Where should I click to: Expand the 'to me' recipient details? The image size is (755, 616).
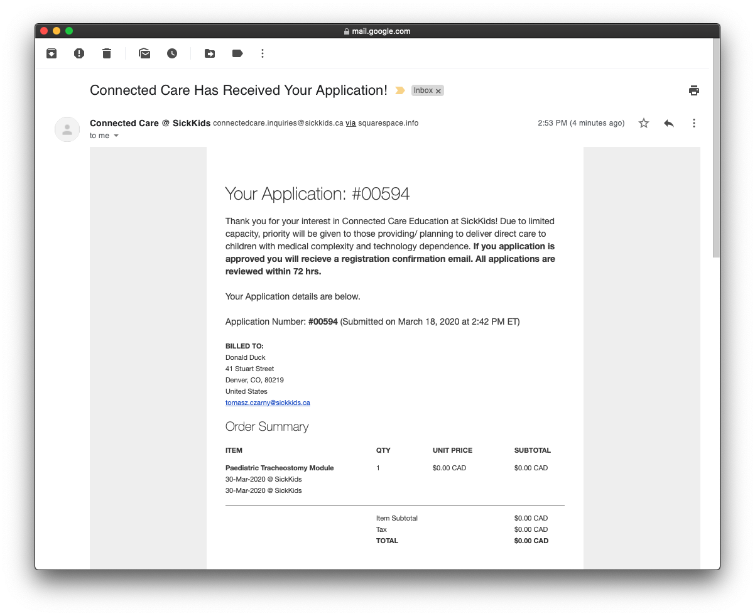pyautogui.click(x=116, y=136)
